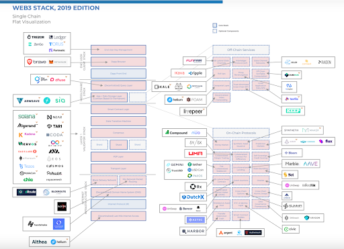Click the Arweave logo
This screenshot has height=249, width=344.
28,101
